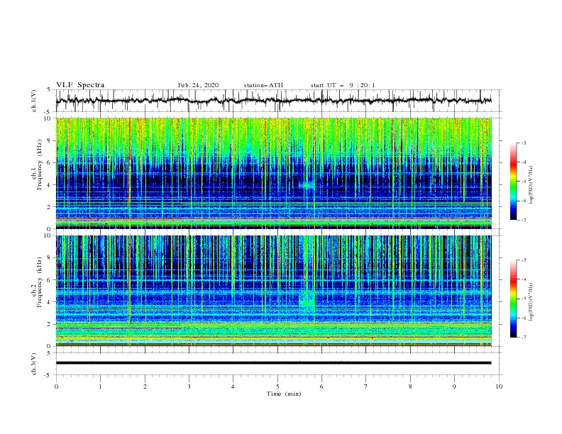Click the ch.2 "log(PSD)(V²/Hz)" colorbar label
The width and height of the screenshot is (562, 434).
click(531, 301)
